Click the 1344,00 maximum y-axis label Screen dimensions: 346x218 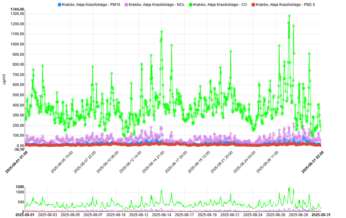17,9
